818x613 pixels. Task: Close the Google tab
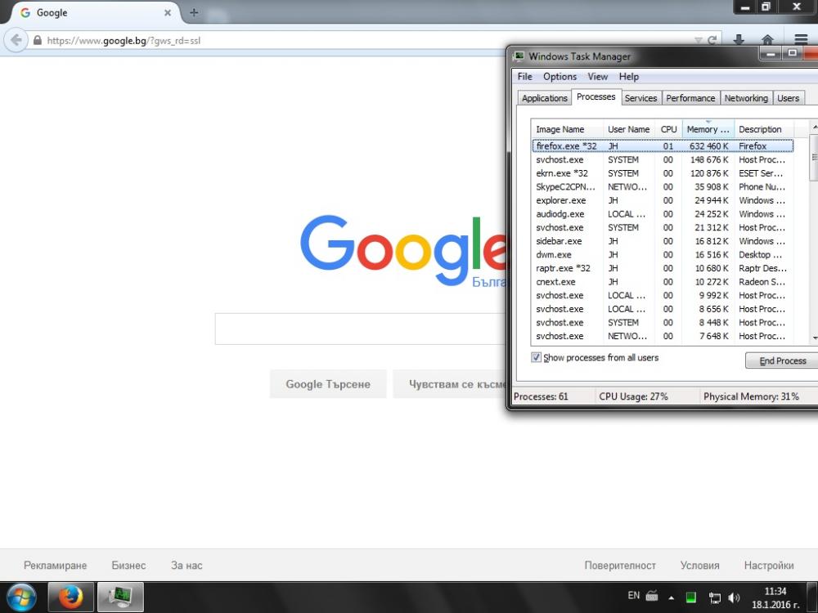pos(168,12)
